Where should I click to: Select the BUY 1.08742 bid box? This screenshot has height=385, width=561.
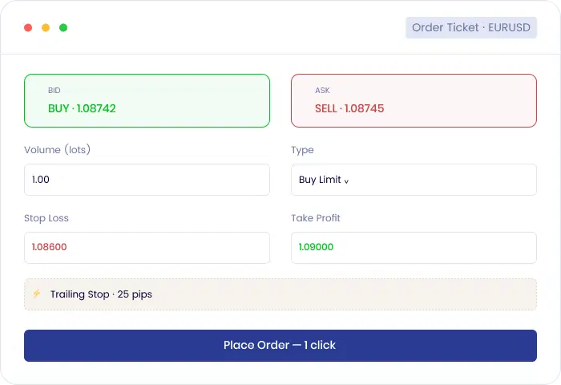click(147, 100)
